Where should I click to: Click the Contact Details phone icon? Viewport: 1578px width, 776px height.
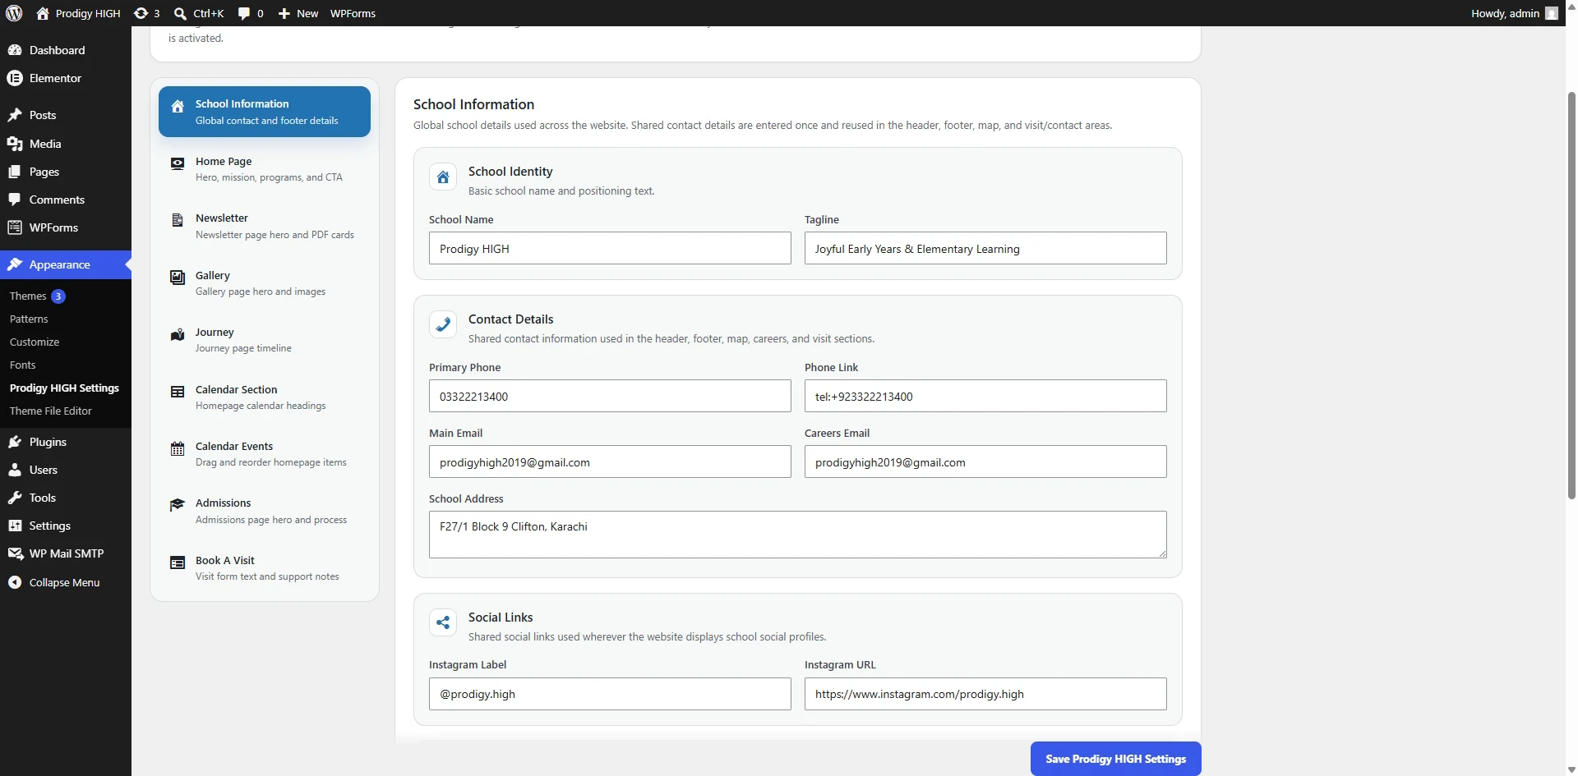(443, 324)
